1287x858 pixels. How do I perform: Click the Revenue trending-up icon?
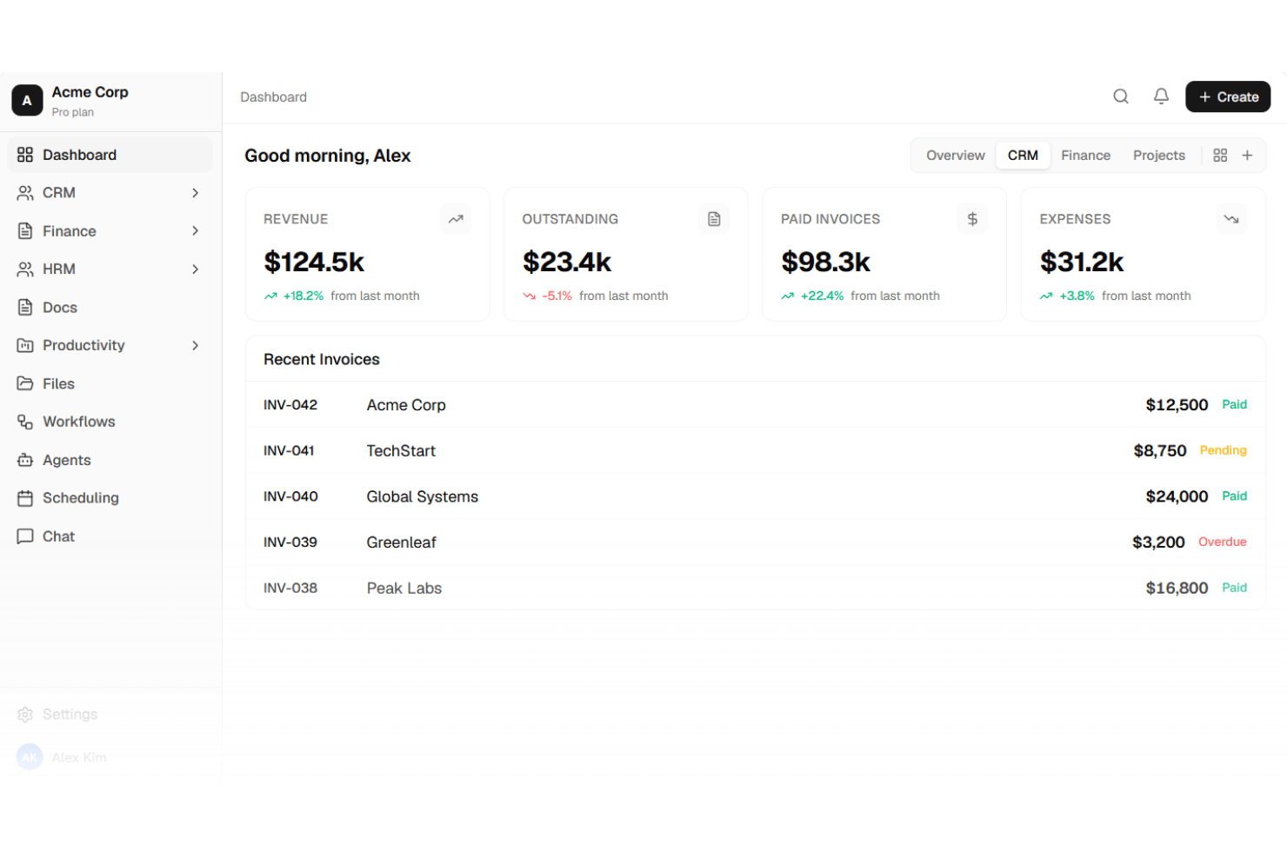pyautogui.click(x=456, y=219)
